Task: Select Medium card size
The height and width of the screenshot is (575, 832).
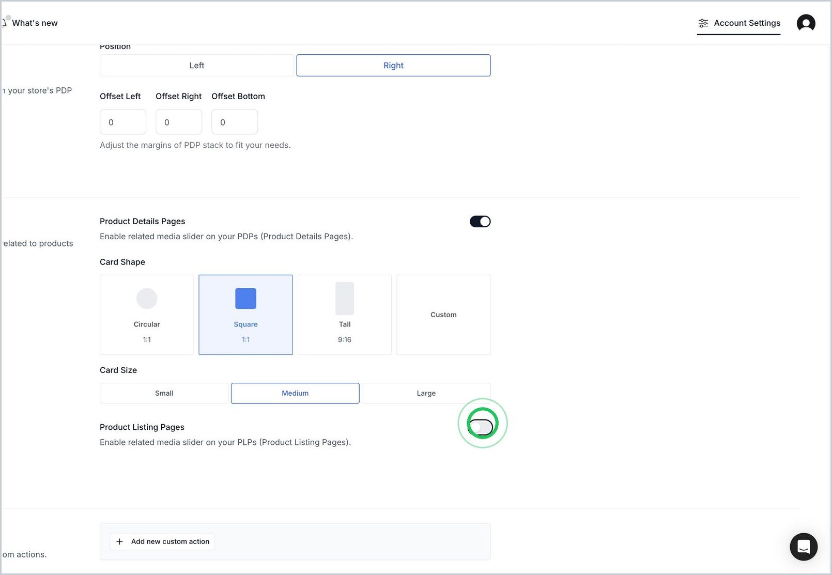Action: click(295, 393)
